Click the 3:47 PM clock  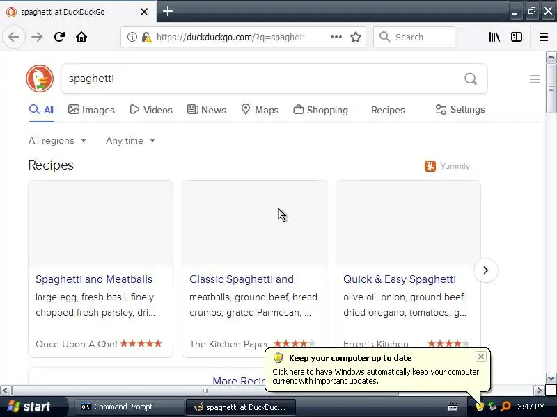click(531, 407)
